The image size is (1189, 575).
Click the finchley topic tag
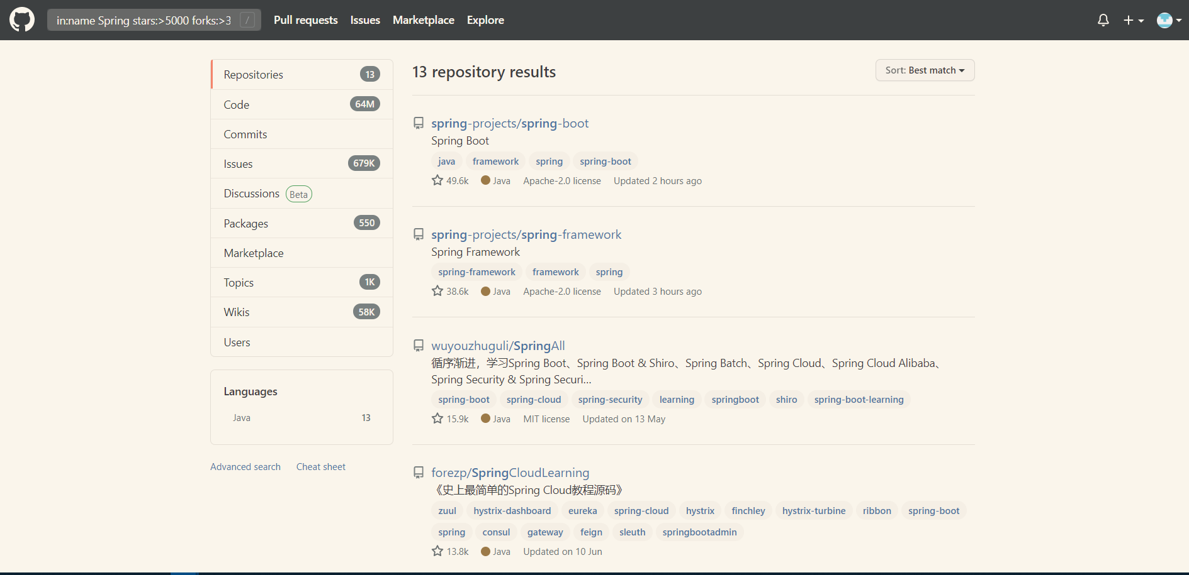(x=748, y=511)
